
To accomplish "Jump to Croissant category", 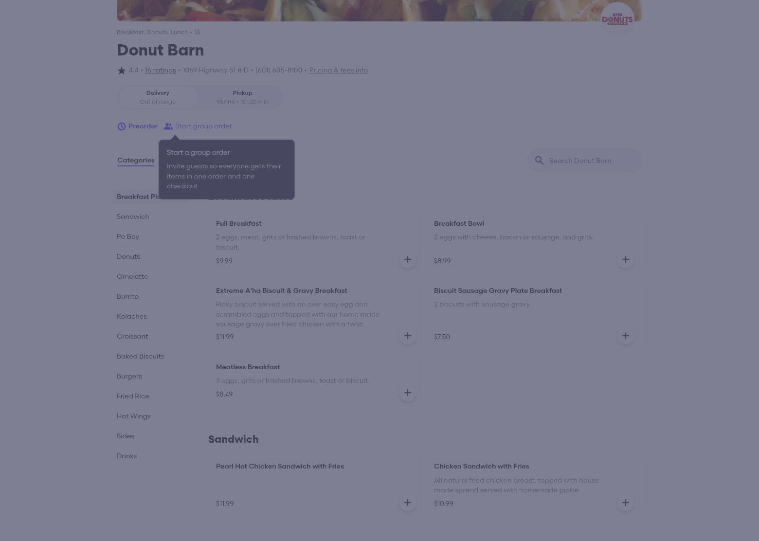I will [132, 336].
